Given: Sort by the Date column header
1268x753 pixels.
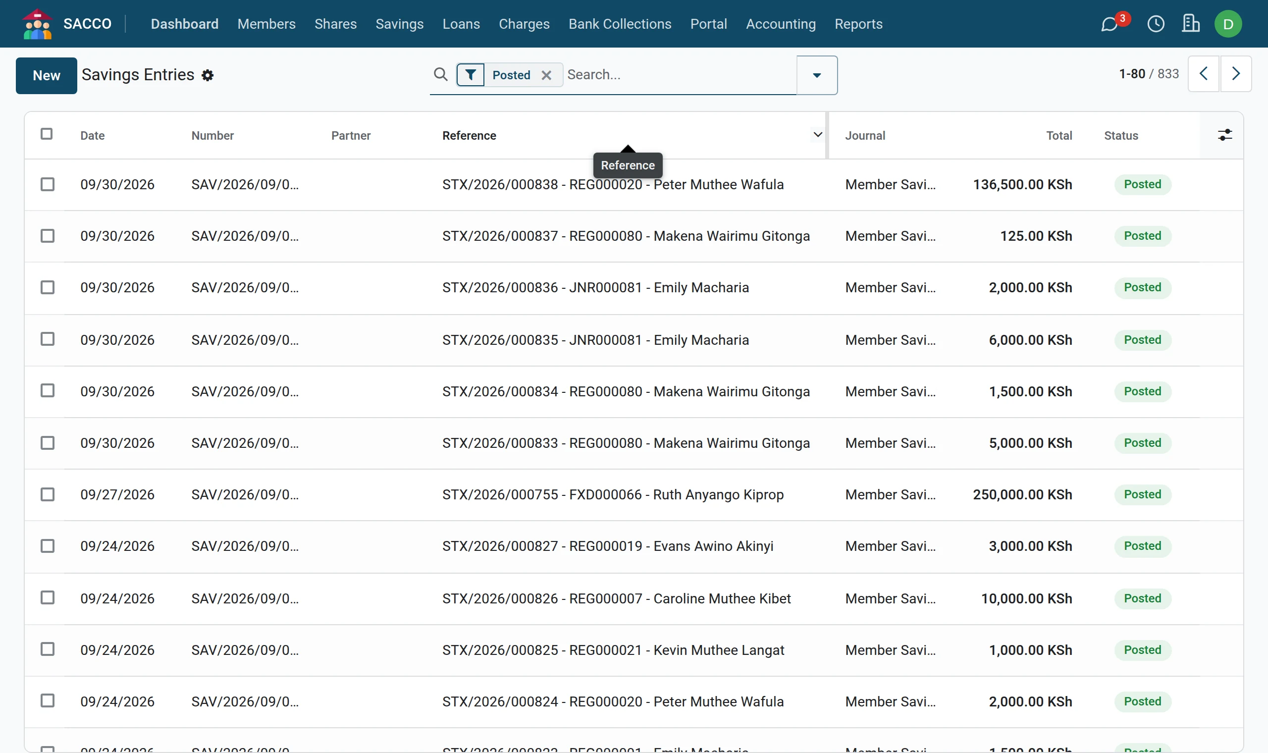Looking at the screenshot, I should pos(92,135).
